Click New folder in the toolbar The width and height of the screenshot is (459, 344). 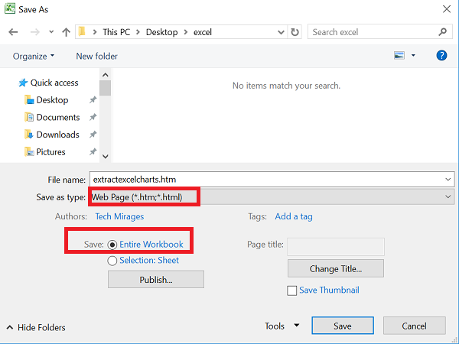tap(96, 56)
